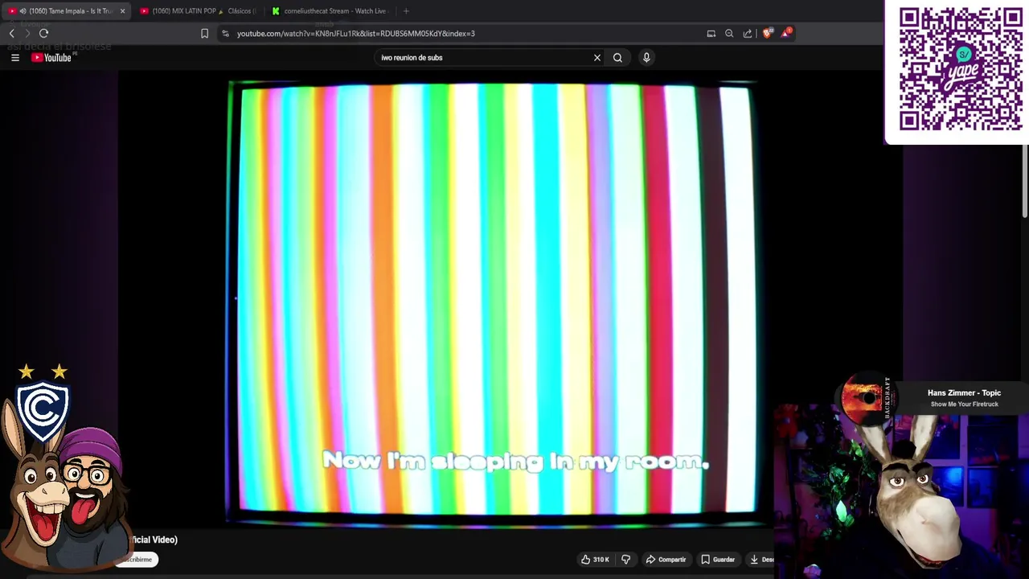Image resolution: width=1029 pixels, height=579 pixels.
Task: Share page using address bar share icon
Action: [748, 34]
